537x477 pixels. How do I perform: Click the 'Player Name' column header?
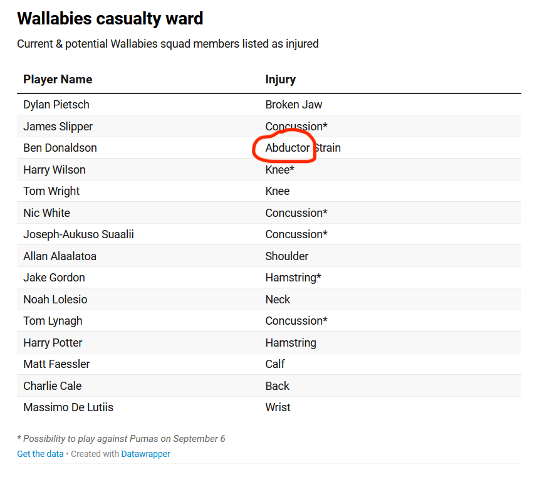point(58,80)
